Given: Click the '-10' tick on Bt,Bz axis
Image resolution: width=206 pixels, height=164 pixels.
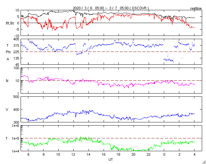Looking at the screenshot, I should click(x=17, y=36).
